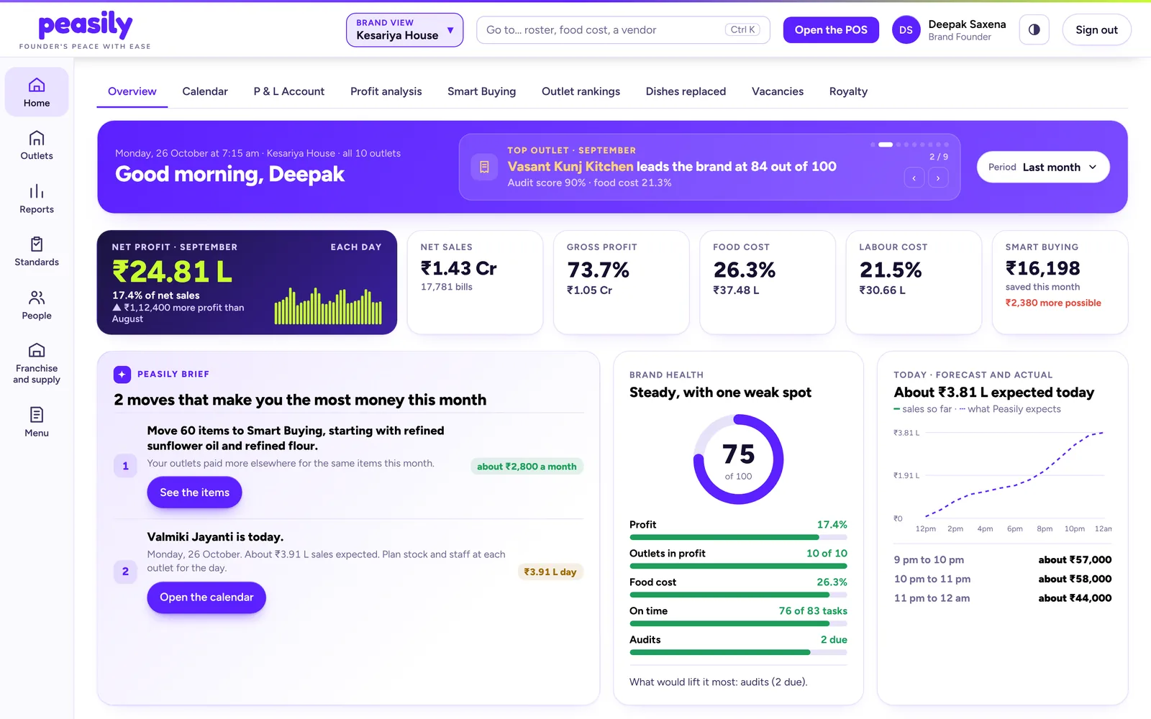Click step number 1 badge in brief
This screenshot has height=719, width=1151.
(x=125, y=466)
